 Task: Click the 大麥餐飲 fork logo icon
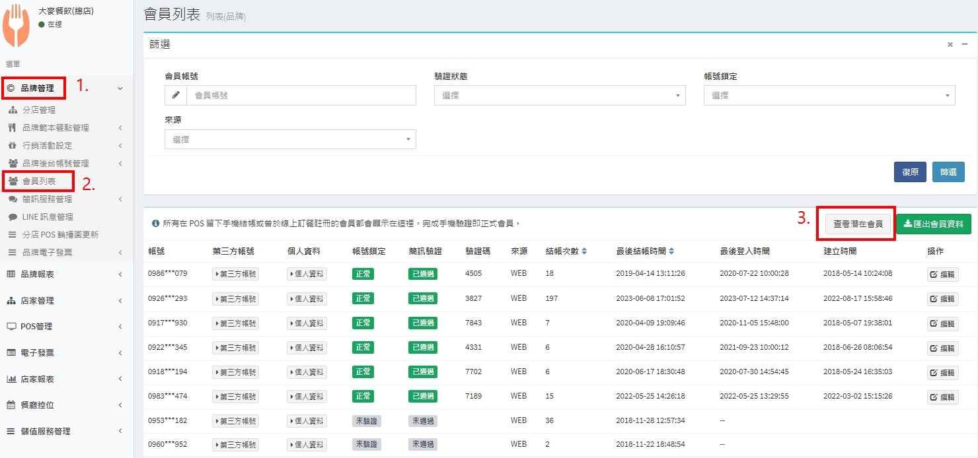[x=17, y=26]
